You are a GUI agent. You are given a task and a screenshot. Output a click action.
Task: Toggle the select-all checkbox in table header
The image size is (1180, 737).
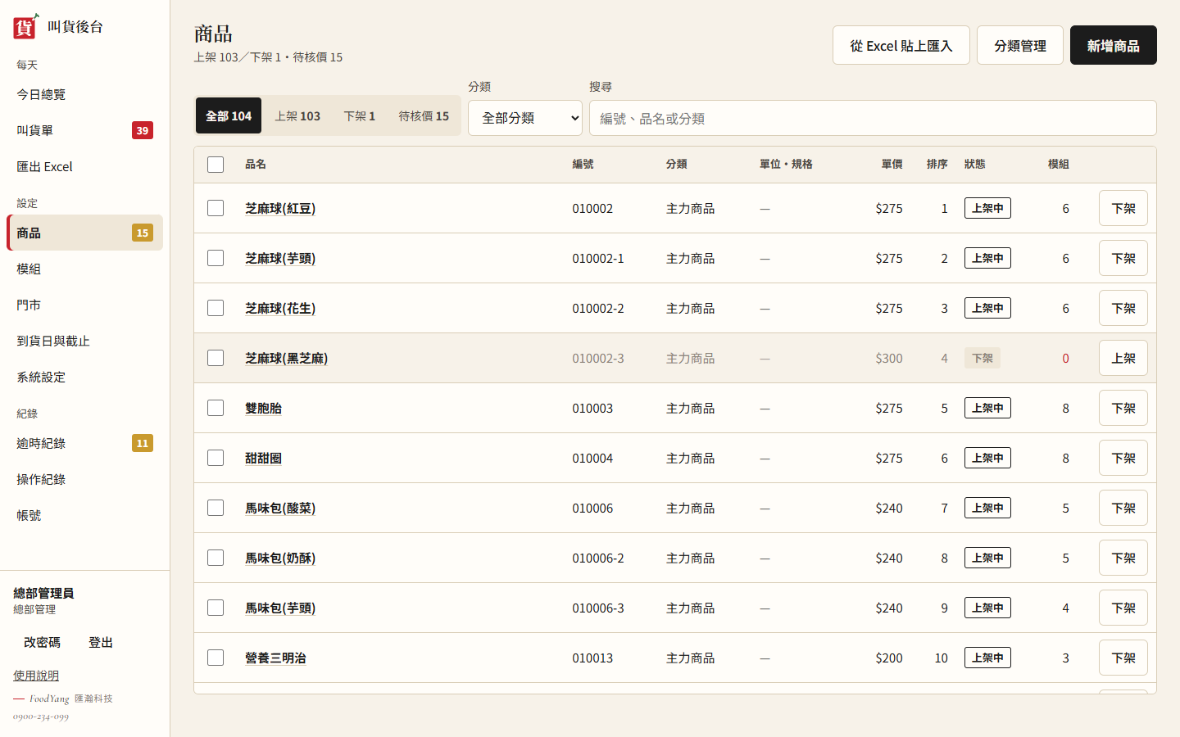216,165
